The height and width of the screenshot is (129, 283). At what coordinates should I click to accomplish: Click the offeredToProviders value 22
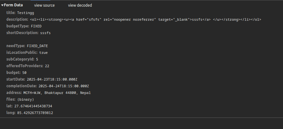coord(47,66)
